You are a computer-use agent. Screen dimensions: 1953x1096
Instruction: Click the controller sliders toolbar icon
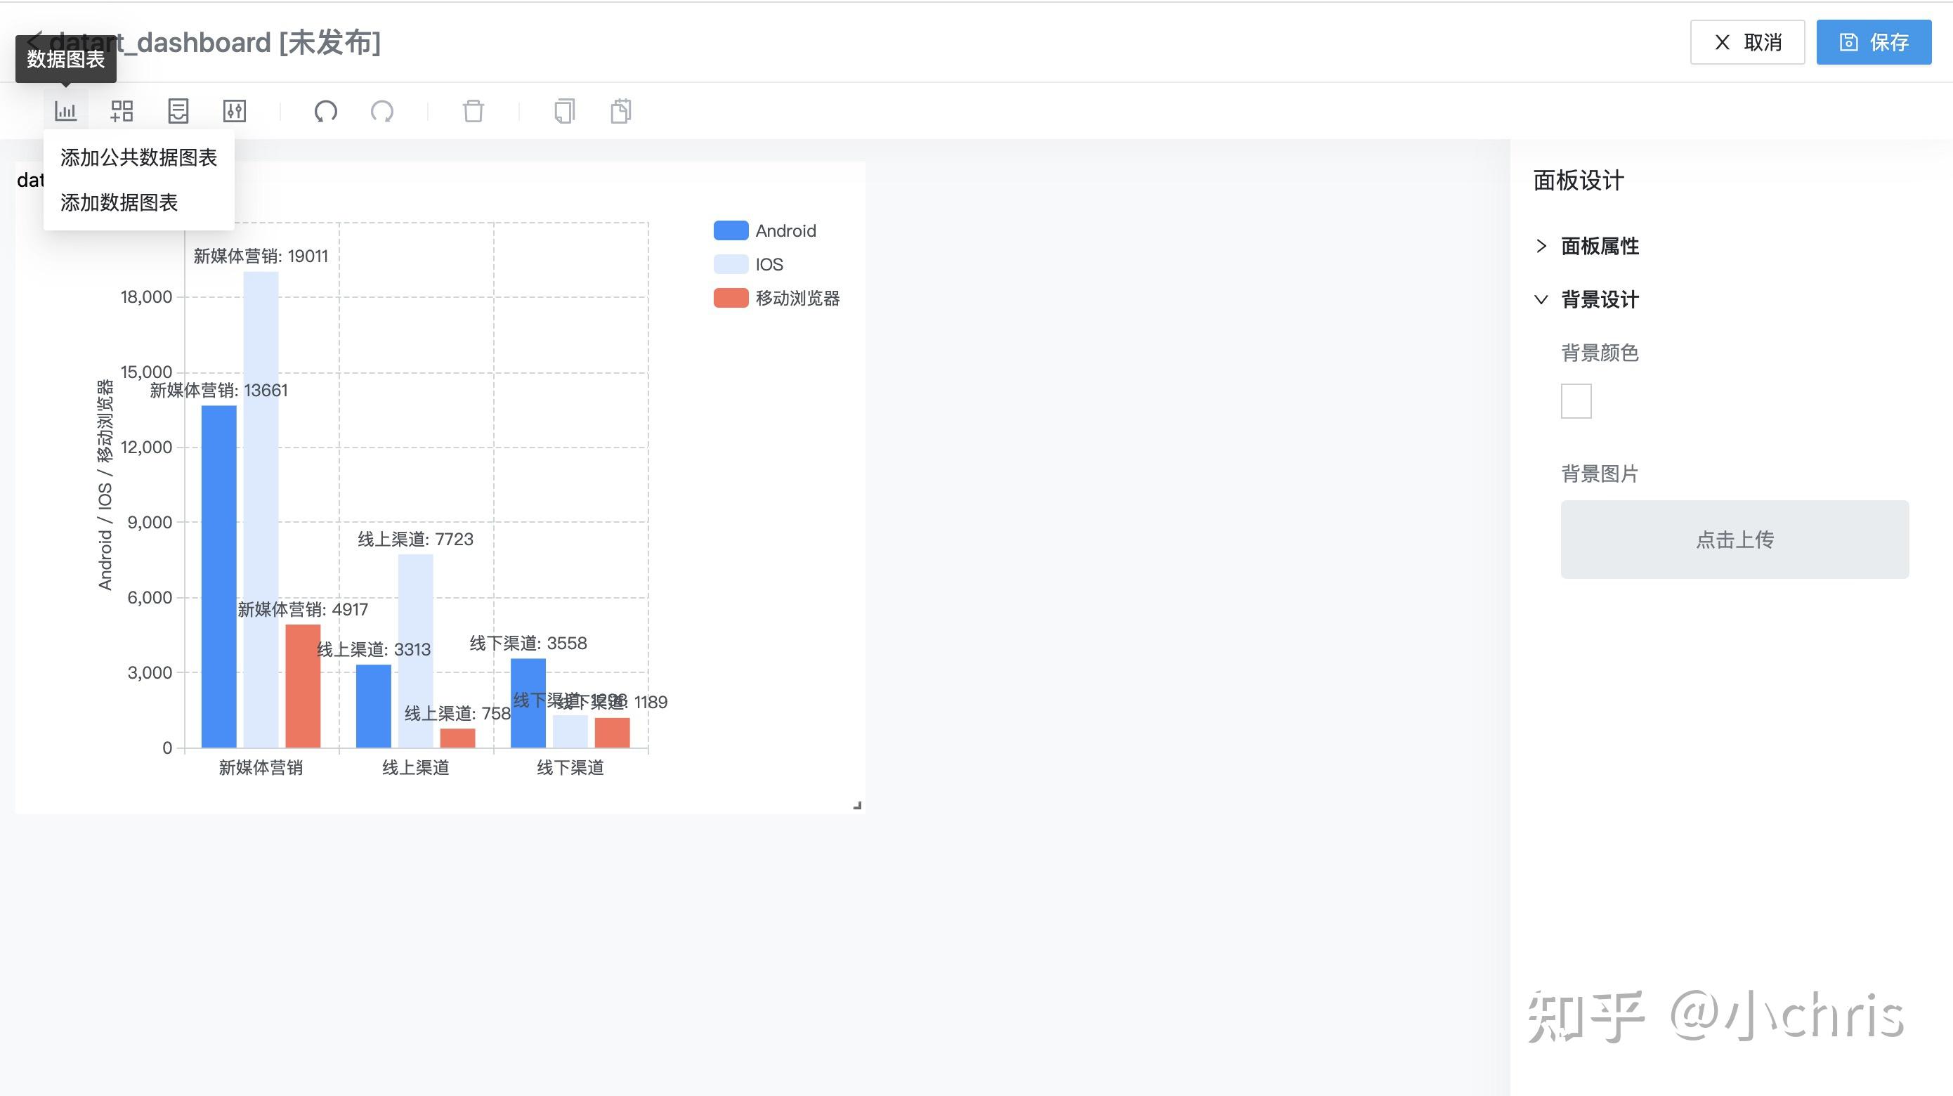(234, 112)
